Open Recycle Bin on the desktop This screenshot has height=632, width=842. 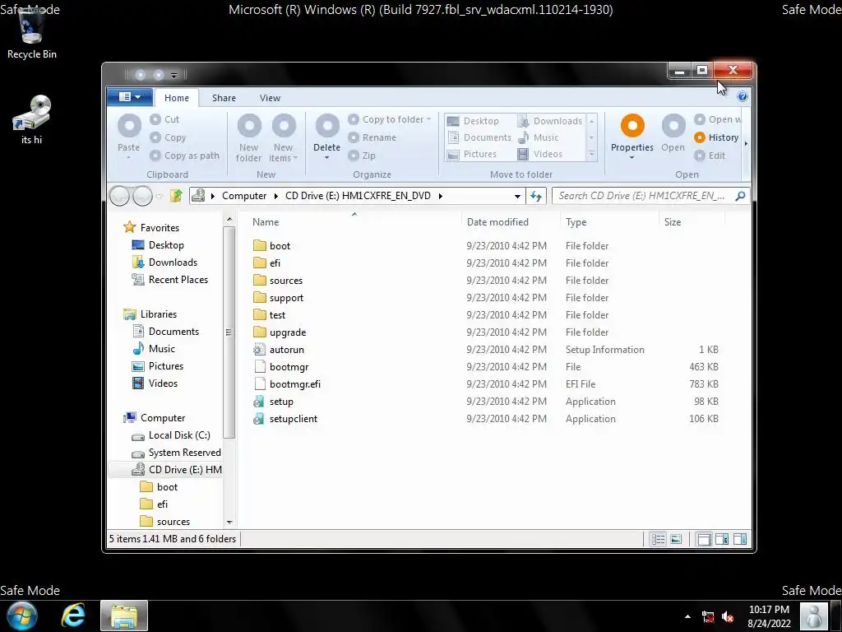(x=32, y=33)
